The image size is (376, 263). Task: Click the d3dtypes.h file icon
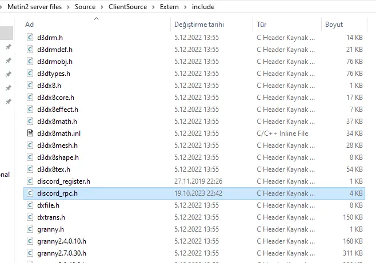[x=31, y=73]
